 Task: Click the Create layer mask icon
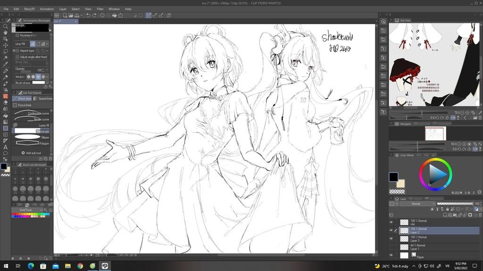click(x=470, y=215)
